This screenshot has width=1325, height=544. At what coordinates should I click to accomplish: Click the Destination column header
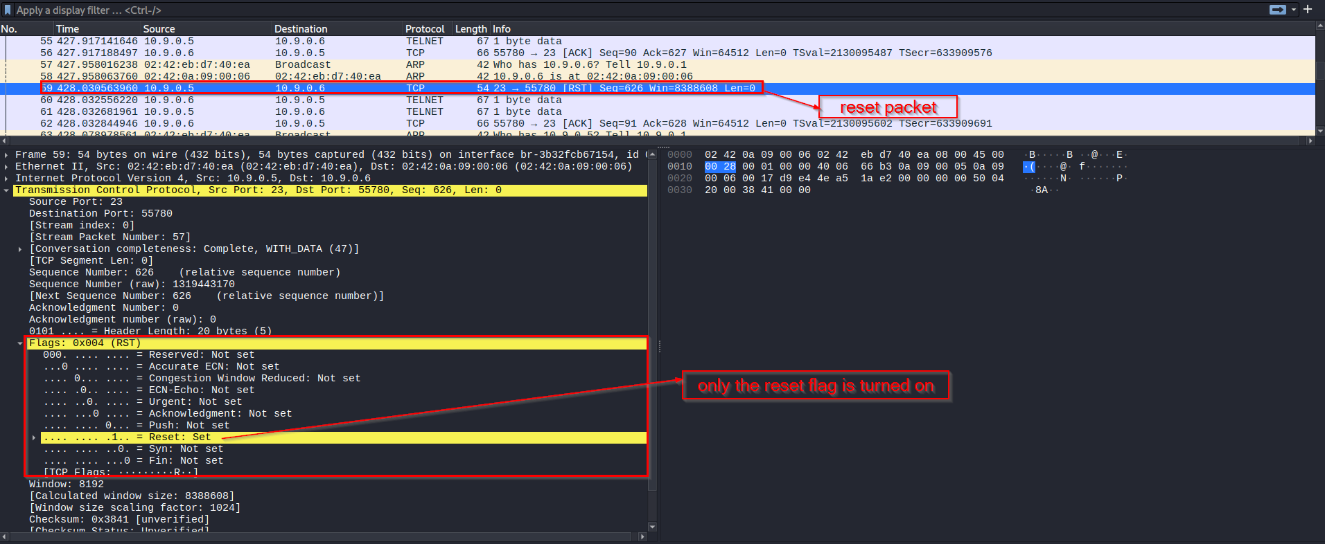301,29
